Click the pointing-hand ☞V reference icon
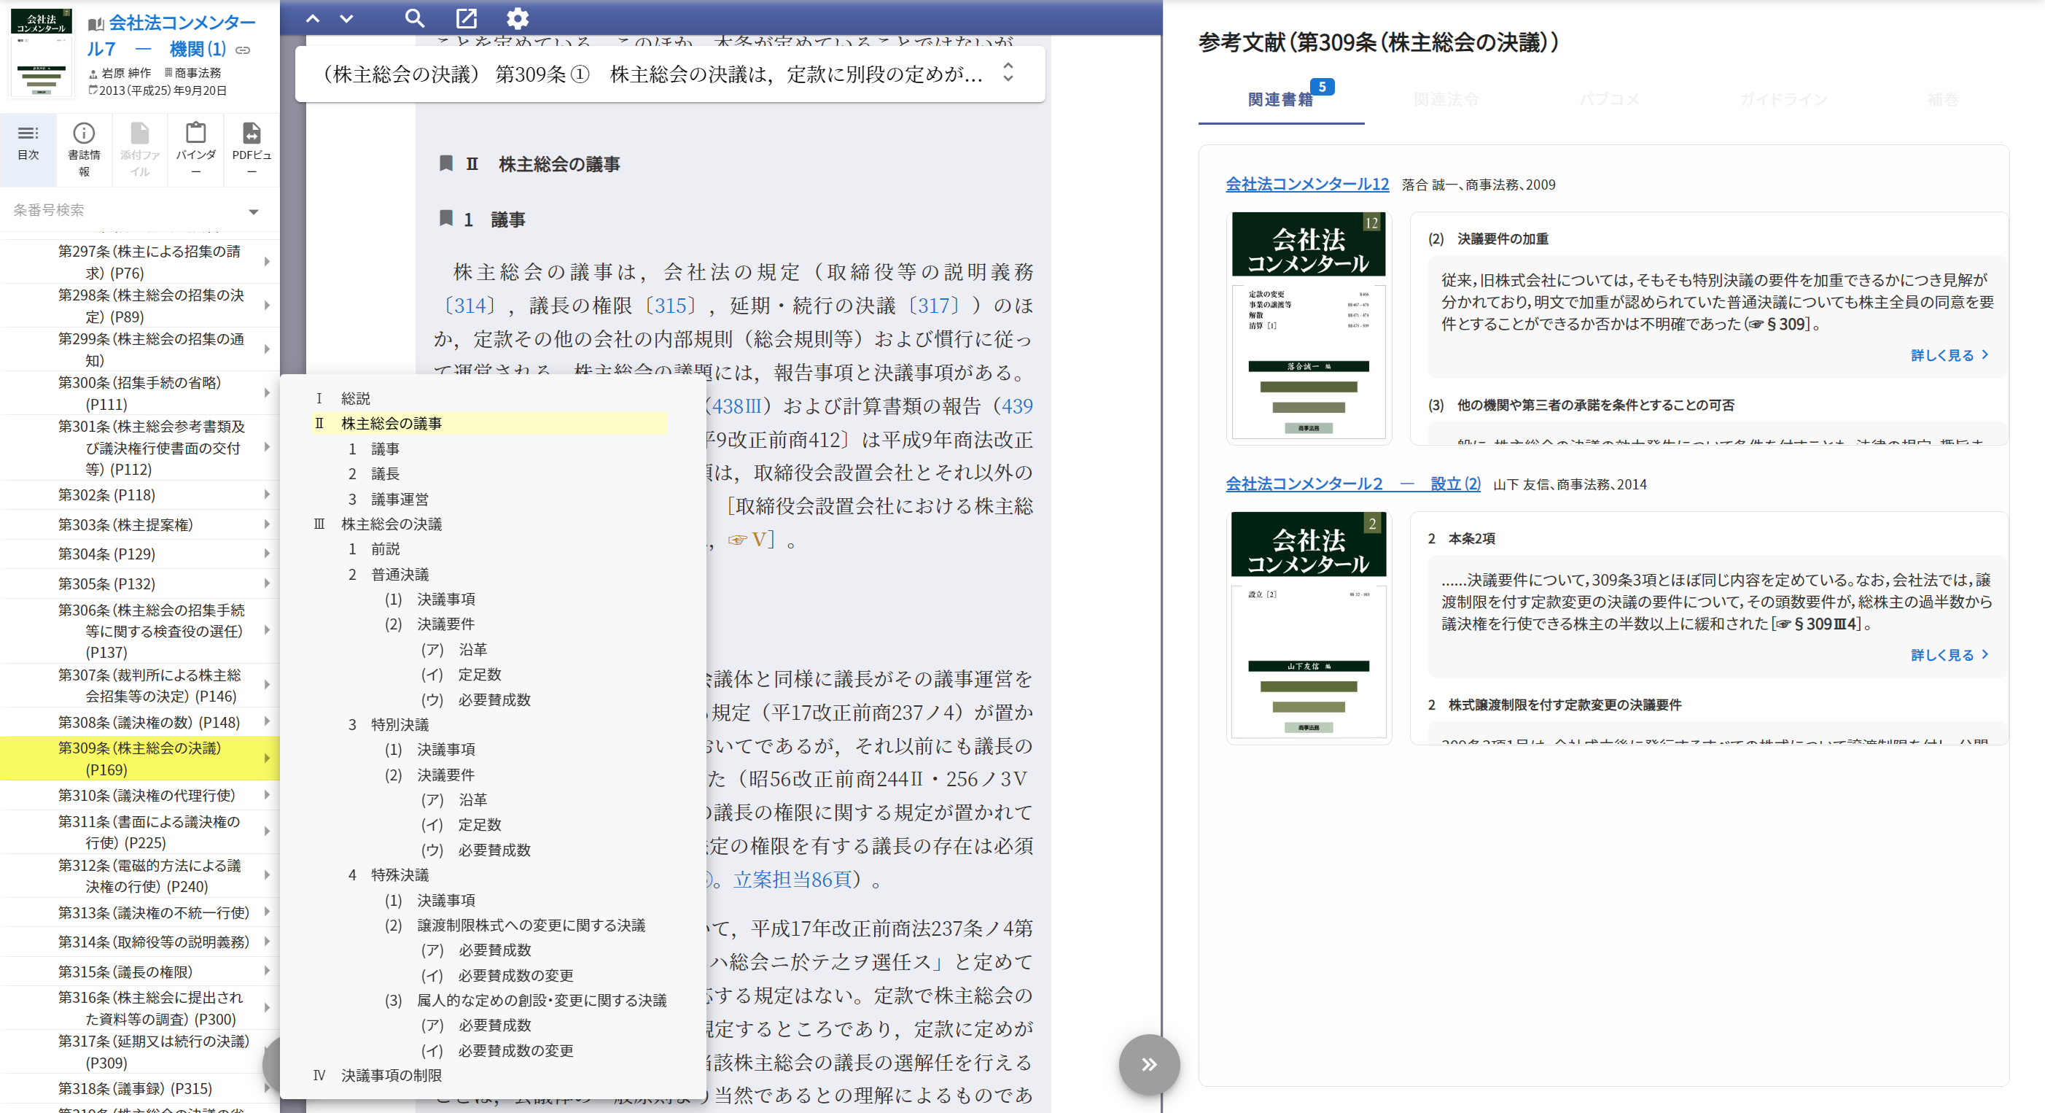Image resolution: width=2045 pixels, height=1113 pixels. [x=747, y=540]
